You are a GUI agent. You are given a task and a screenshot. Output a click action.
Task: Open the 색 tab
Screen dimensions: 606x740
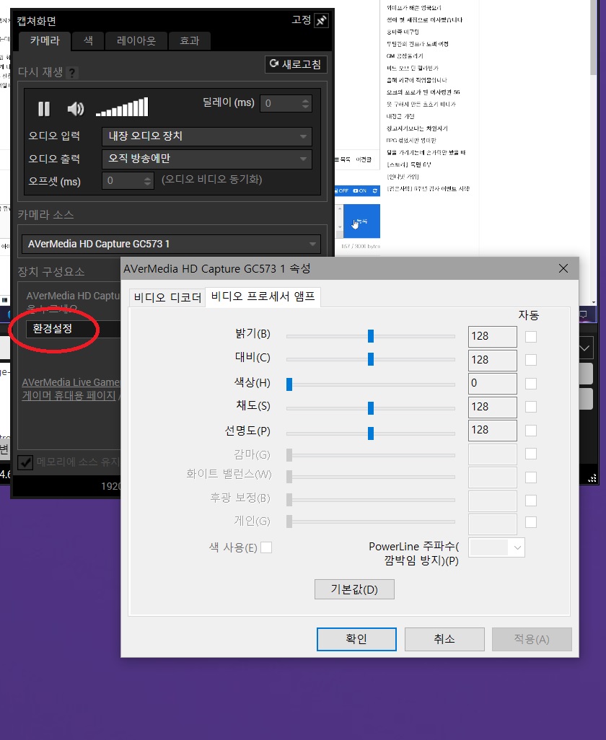tap(88, 40)
